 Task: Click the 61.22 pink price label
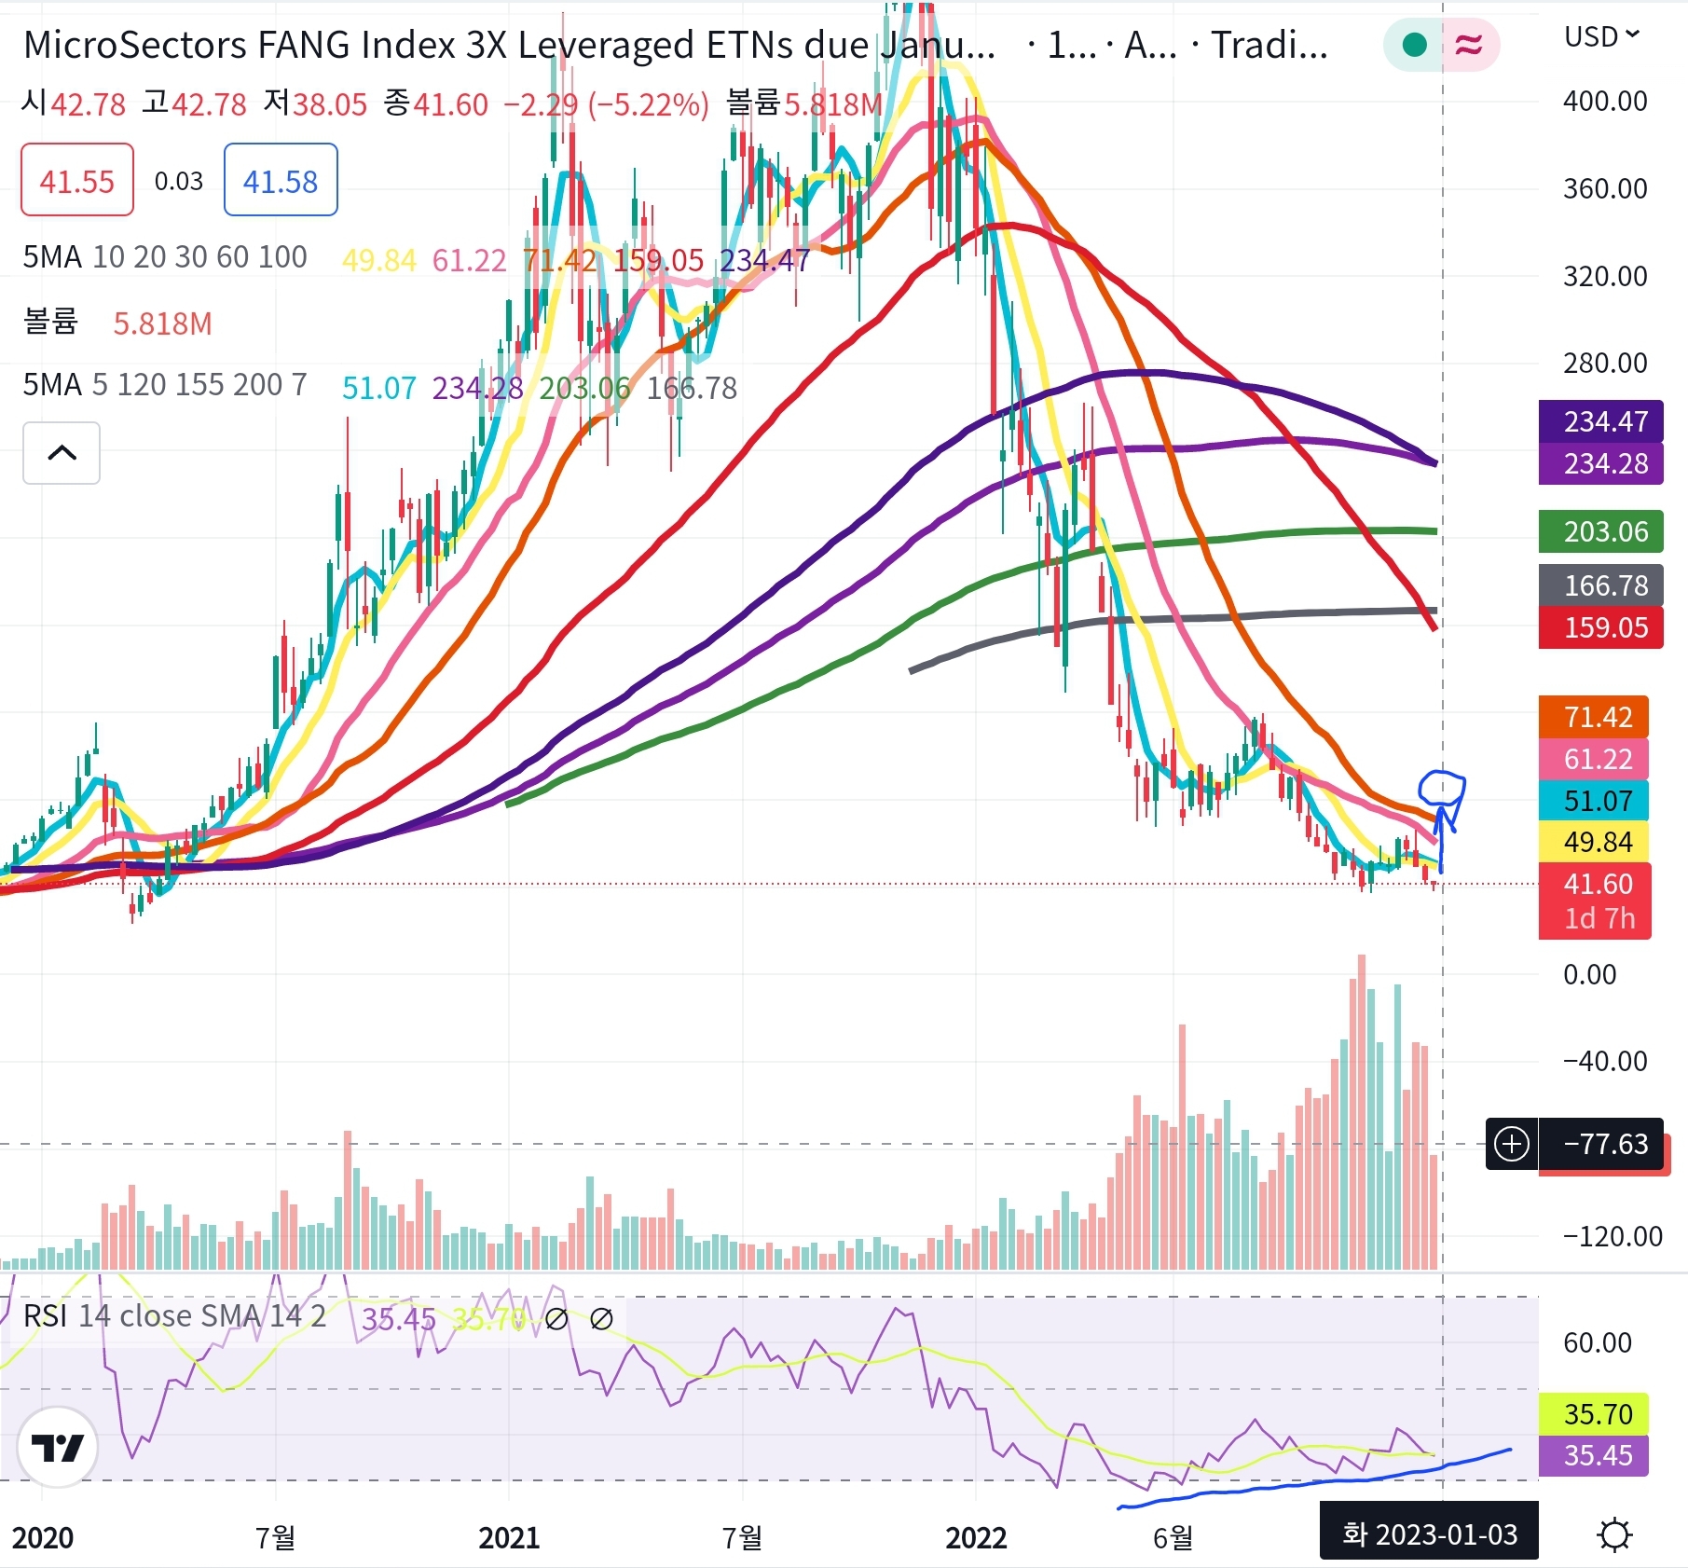[x=1594, y=759]
